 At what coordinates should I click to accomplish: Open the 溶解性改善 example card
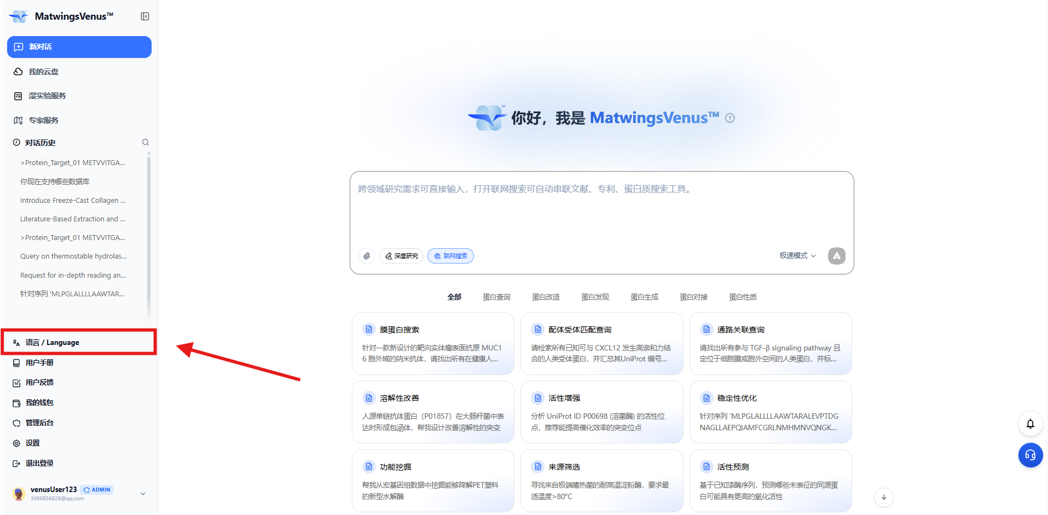(x=433, y=412)
